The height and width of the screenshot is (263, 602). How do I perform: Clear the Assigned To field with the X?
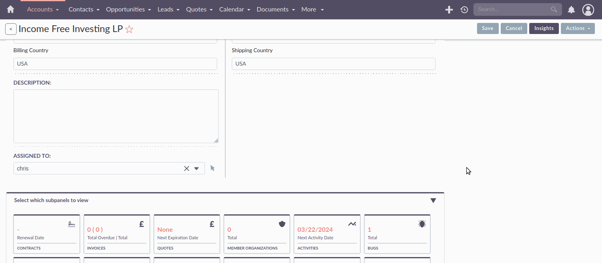click(x=186, y=168)
